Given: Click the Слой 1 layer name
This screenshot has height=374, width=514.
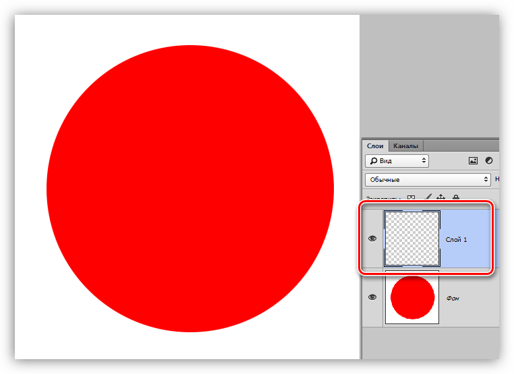Looking at the screenshot, I should point(456,240).
